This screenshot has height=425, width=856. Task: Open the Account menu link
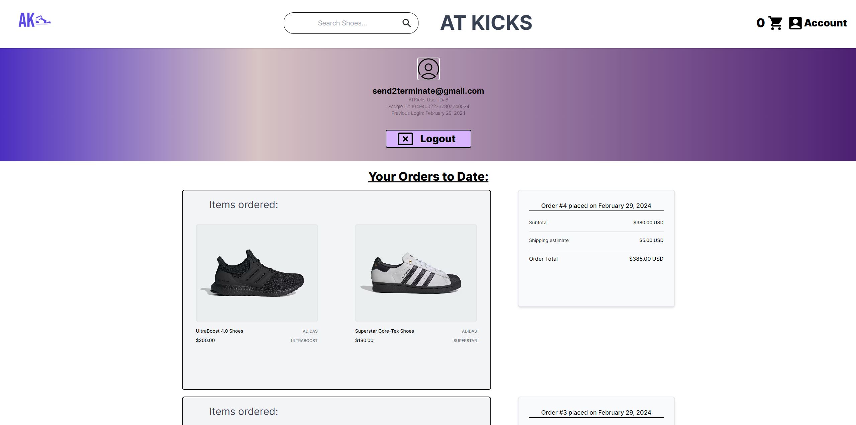tap(825, 23)
